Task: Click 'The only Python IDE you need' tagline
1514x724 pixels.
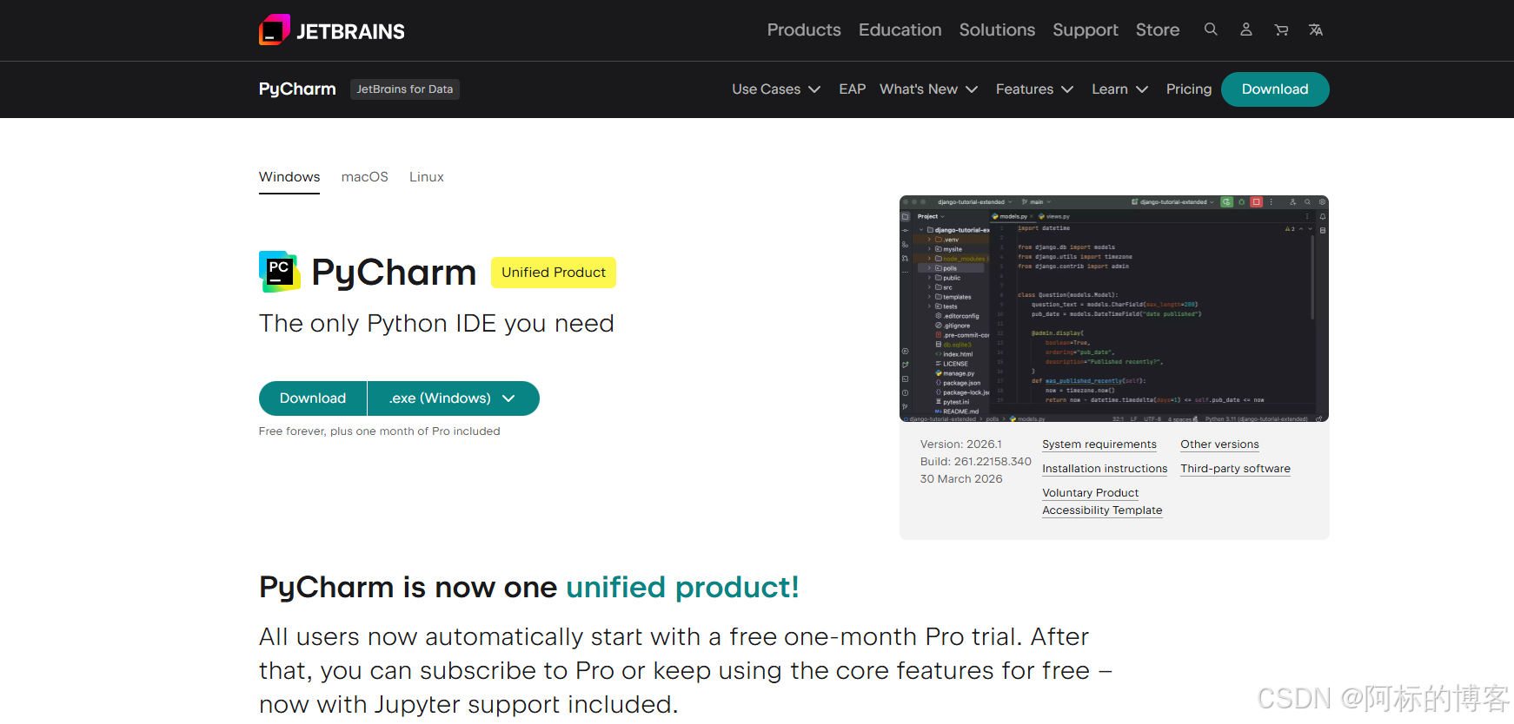Action: coord(436,324)
